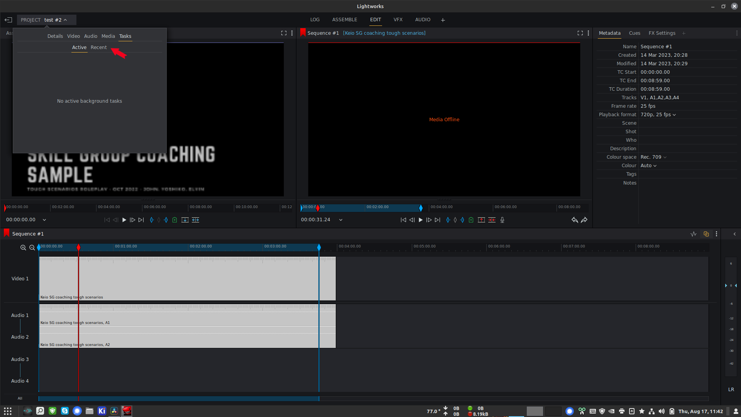Redo the last undone edit
Screen dimensions: 741x417
click(584, 220)
